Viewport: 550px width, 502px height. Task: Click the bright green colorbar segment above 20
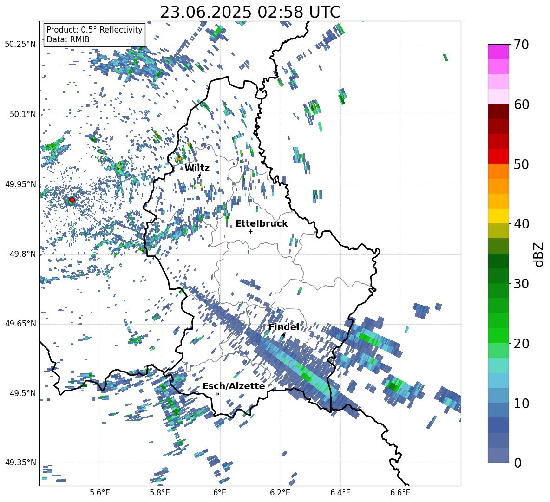click(x=498, y=335)
